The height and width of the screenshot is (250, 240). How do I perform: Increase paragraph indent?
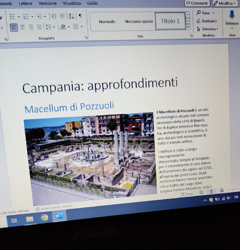(x=62, y=16)
